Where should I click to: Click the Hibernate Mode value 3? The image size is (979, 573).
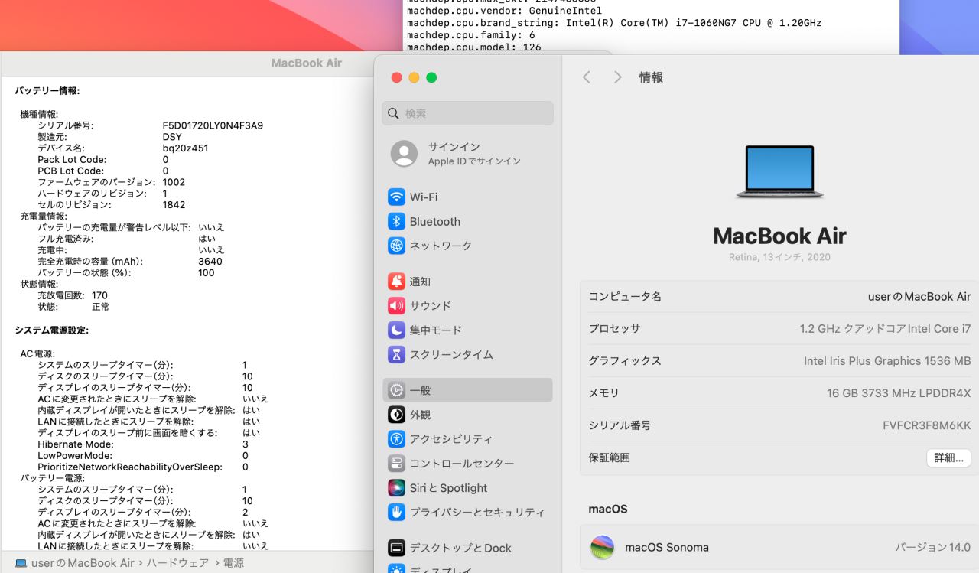click(x=246, y=444)
